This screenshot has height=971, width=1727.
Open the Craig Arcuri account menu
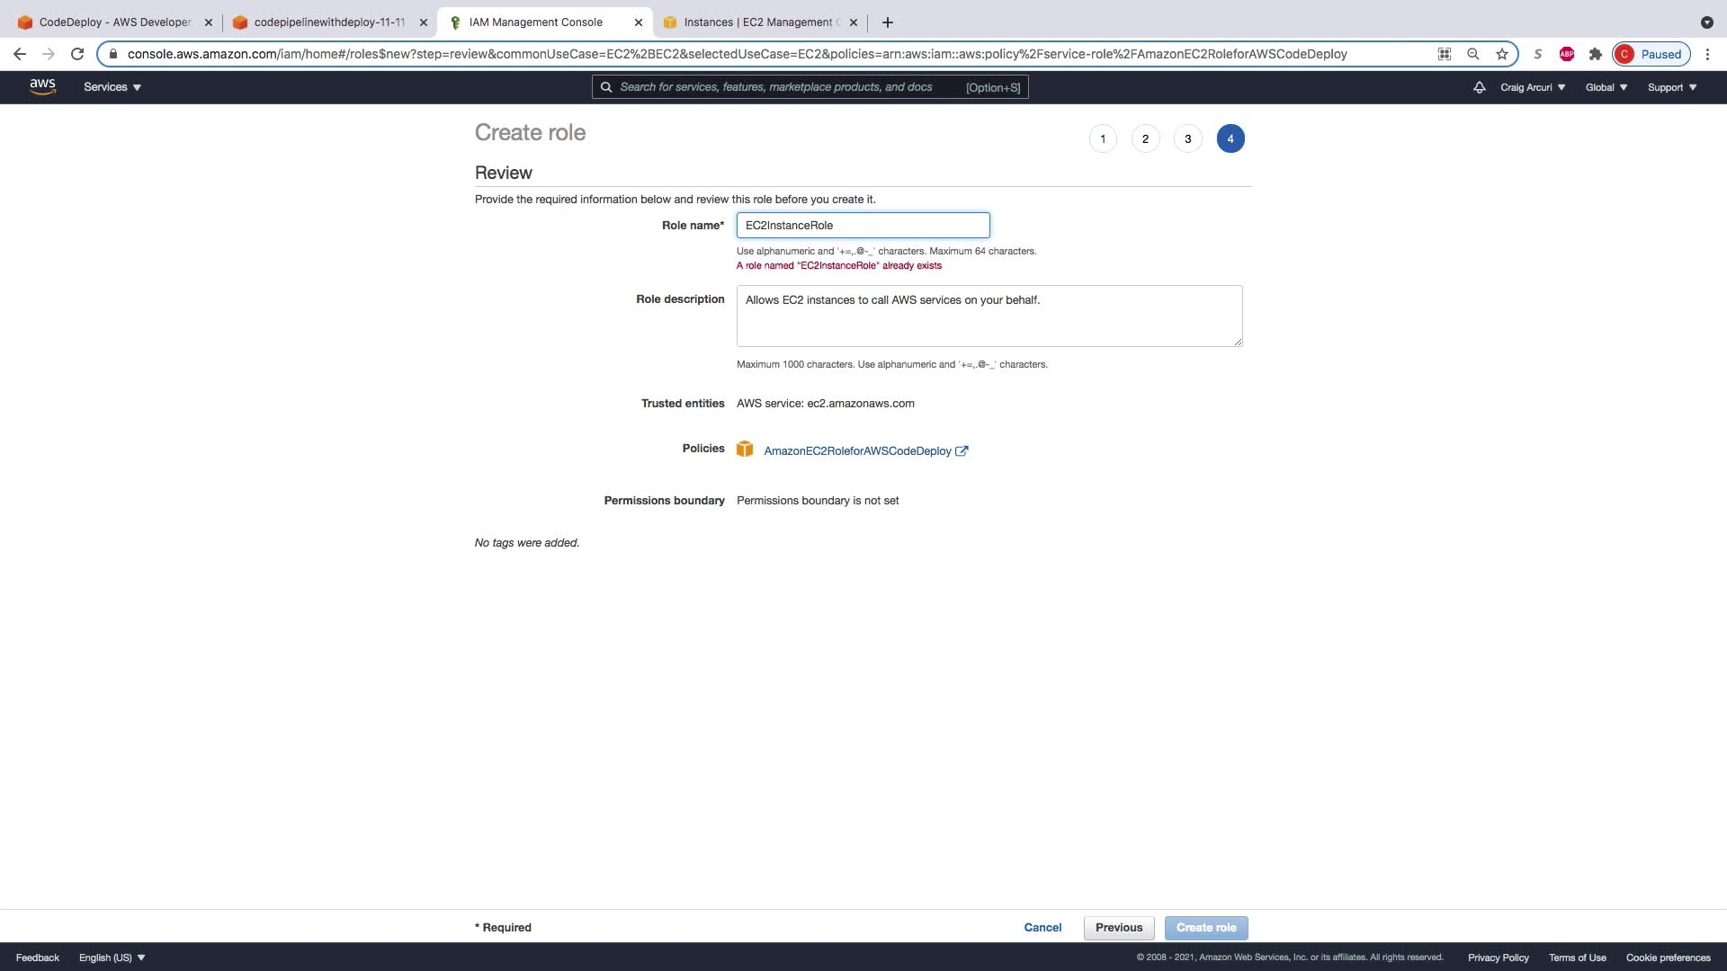click(1532, 87)
